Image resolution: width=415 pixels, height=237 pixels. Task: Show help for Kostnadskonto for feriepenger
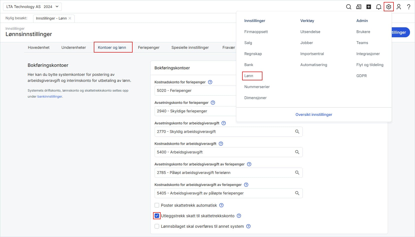point(210,82)
